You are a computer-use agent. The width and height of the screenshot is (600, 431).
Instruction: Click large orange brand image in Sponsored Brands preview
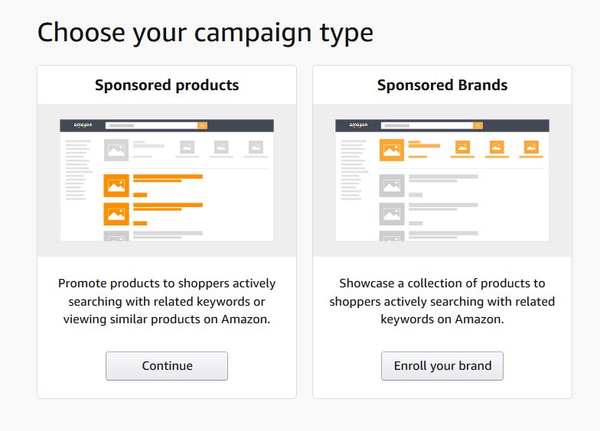click(392, 150)
